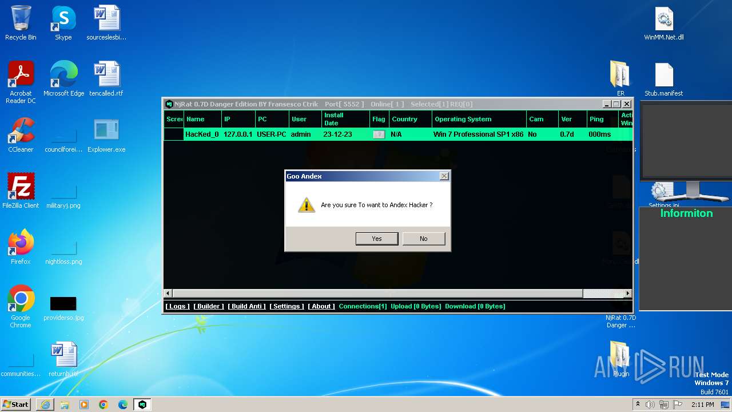The width and height of the screenshot is (732, 412).
Task: Sort by the Flag column header
Action: point(379,119)
